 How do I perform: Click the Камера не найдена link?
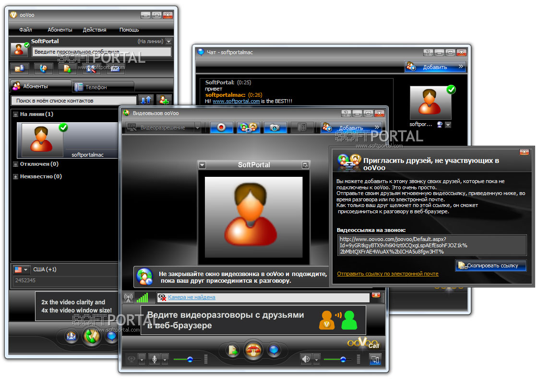(191, 298)
